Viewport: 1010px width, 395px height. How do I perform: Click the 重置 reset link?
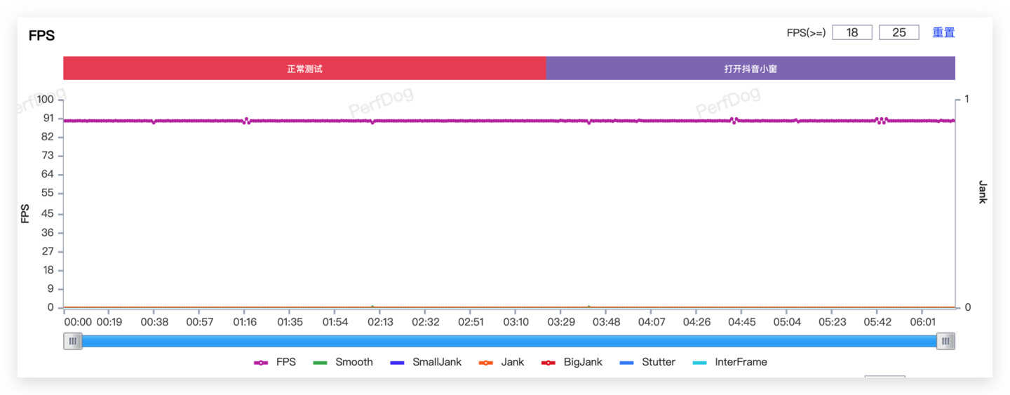pos(943,32)
